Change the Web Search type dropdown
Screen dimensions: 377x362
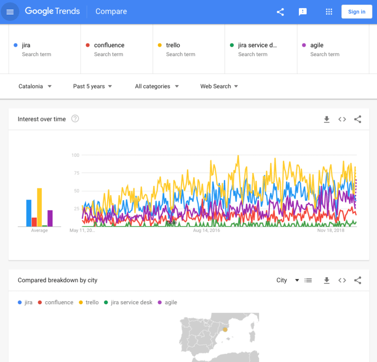point(219,86)
